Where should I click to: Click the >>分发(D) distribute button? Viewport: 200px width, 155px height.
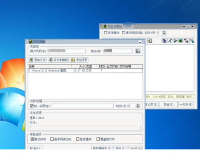click(135, 148)
